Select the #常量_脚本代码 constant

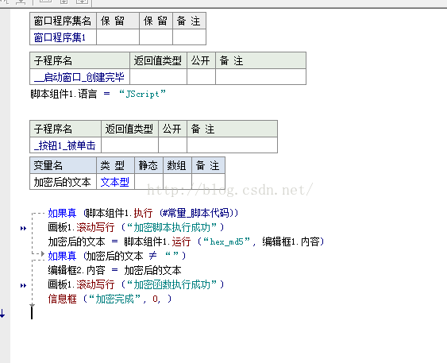(x=195, y=213)
